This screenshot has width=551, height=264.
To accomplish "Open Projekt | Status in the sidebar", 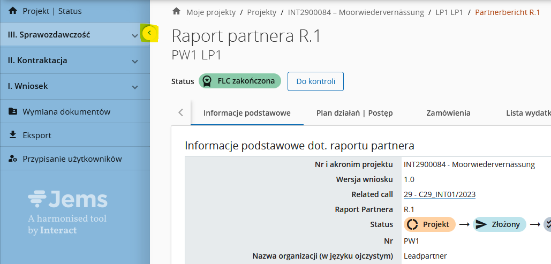I will [x=52, y=11].
